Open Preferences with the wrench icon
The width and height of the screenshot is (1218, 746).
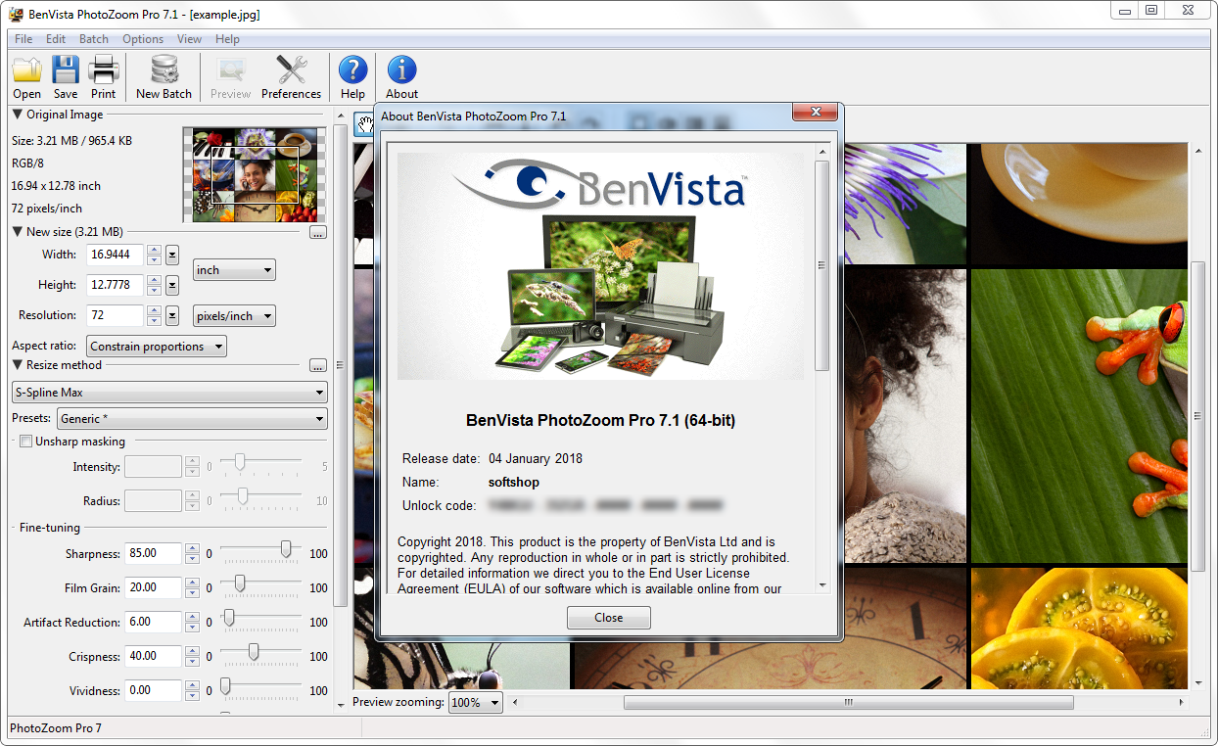click(x=291, y=77)
